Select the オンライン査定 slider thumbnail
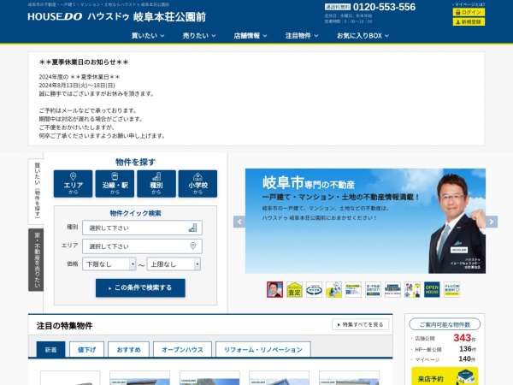 click(294, 289)
